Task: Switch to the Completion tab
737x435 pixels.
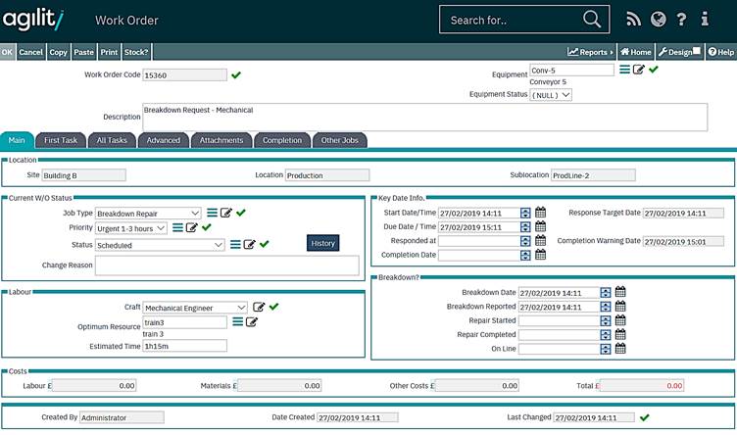Action: coord(282,140)
